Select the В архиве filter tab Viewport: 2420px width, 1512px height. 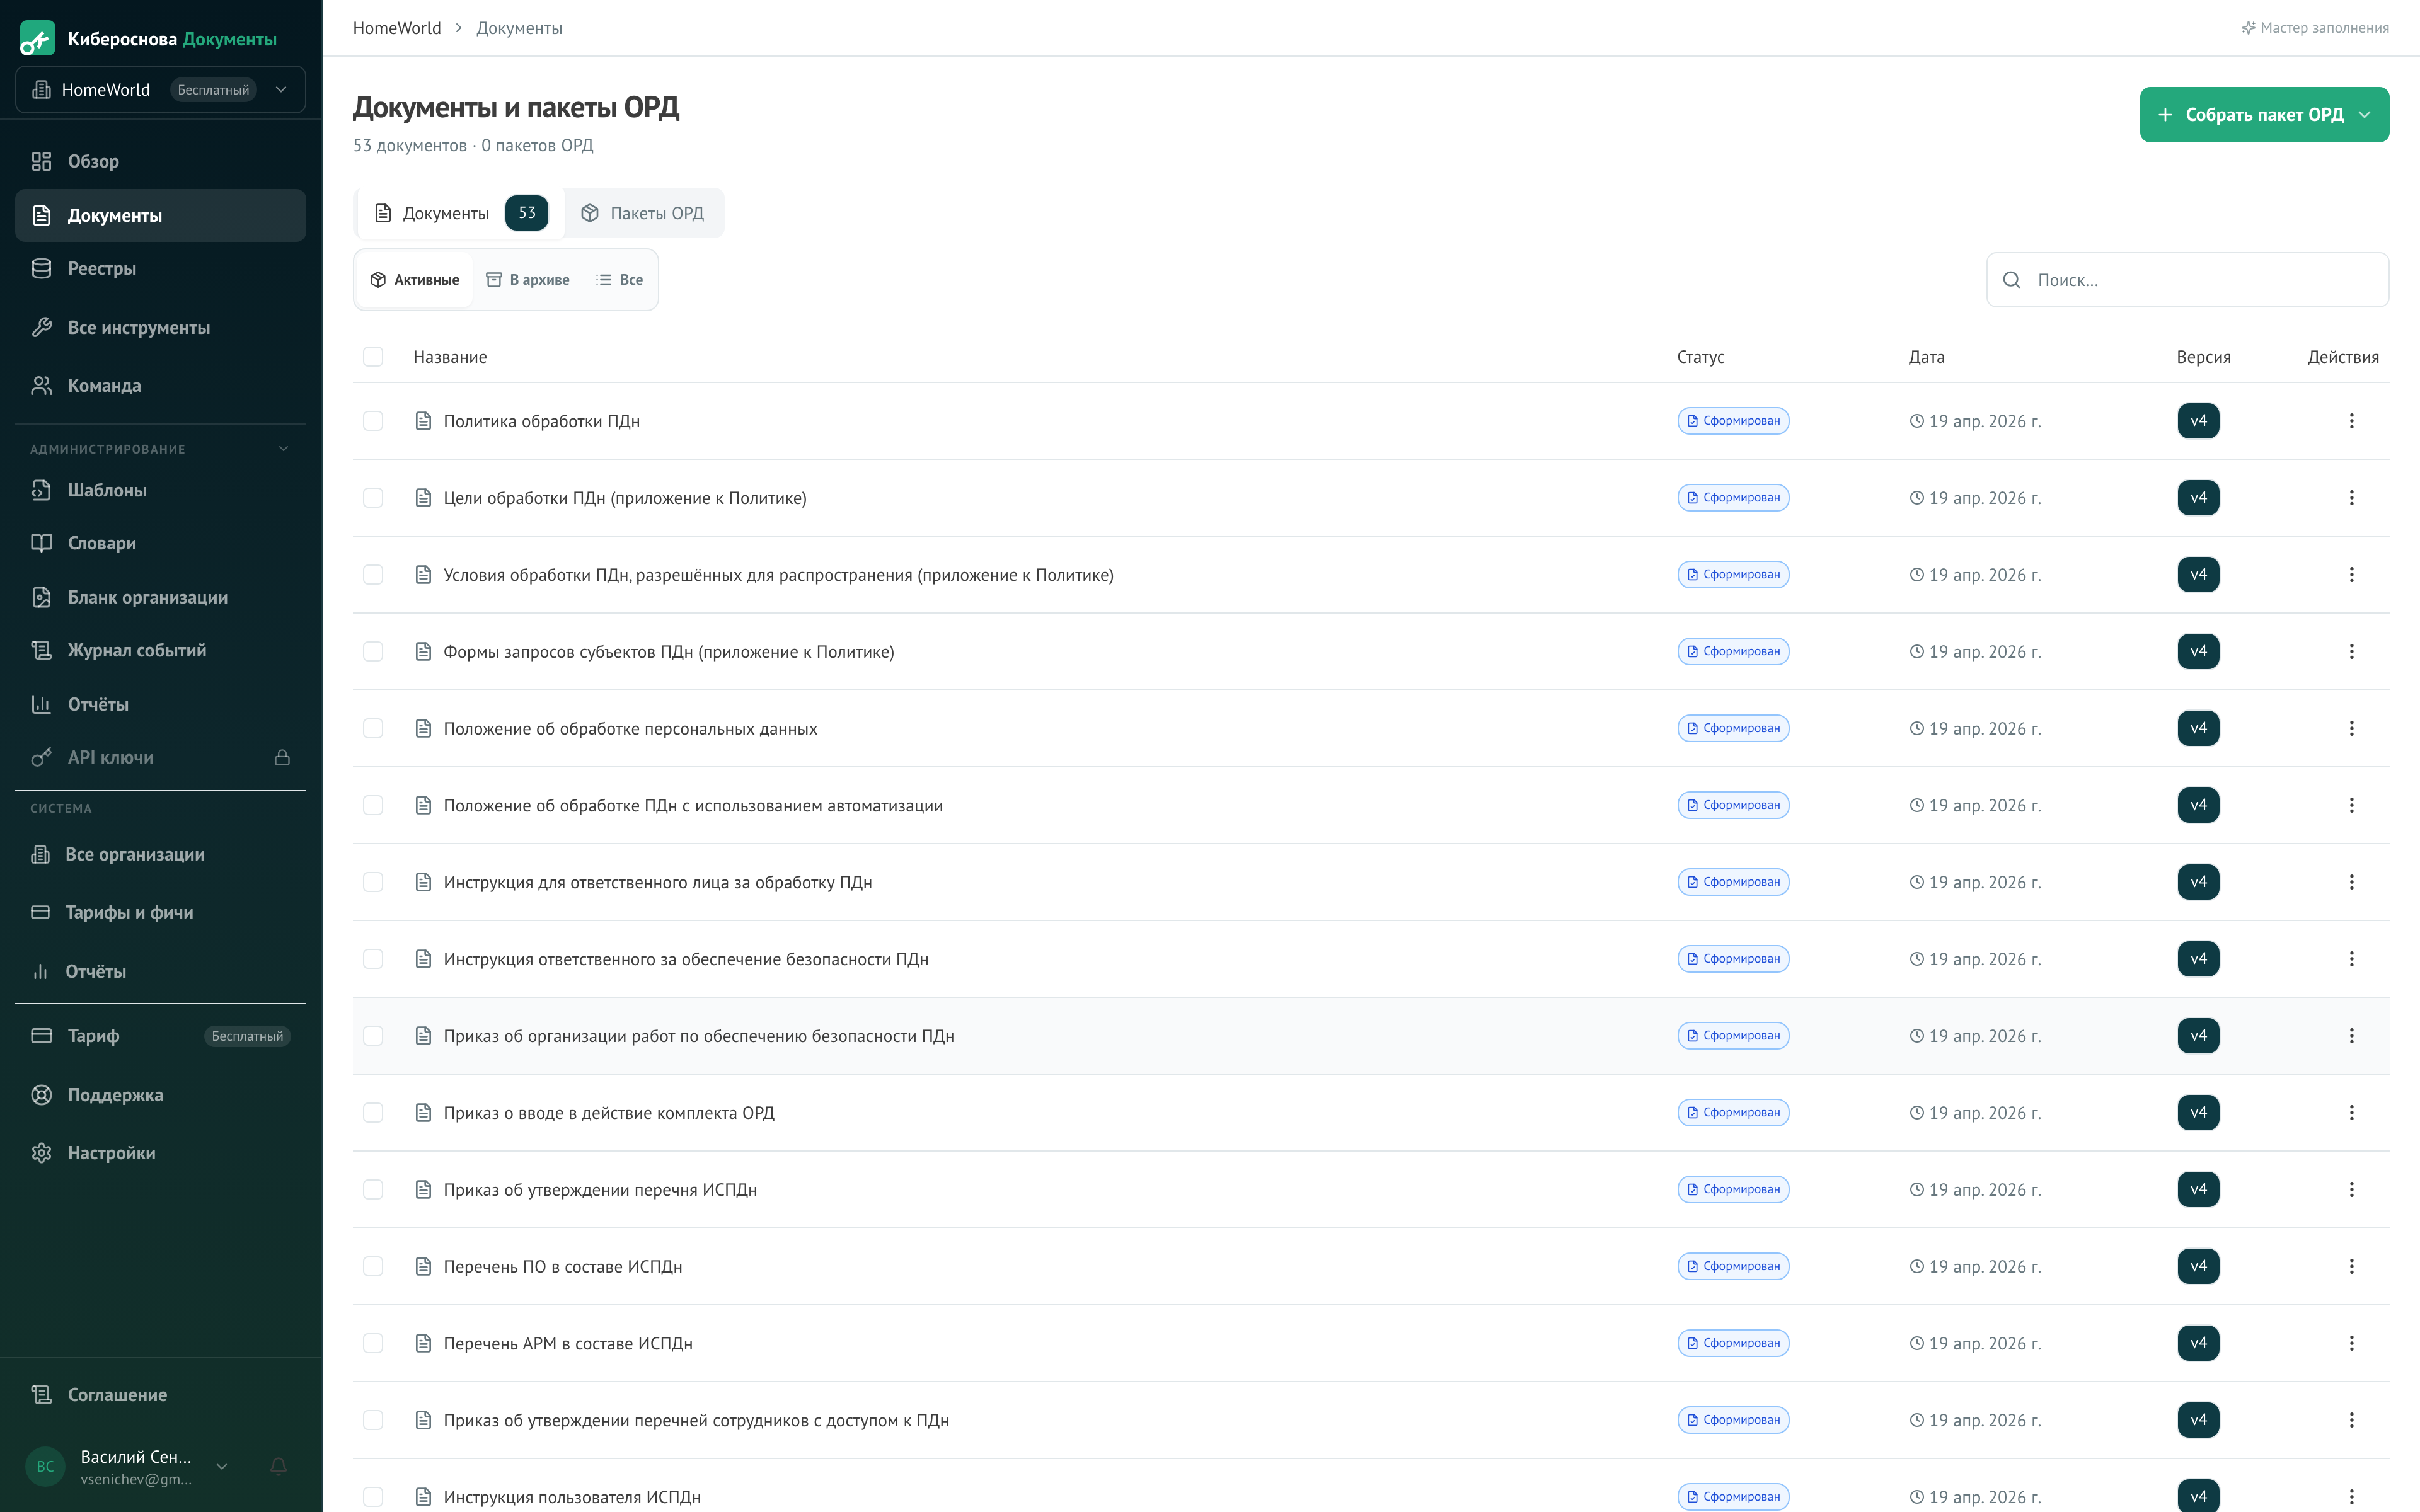click(x=528, y=280)
